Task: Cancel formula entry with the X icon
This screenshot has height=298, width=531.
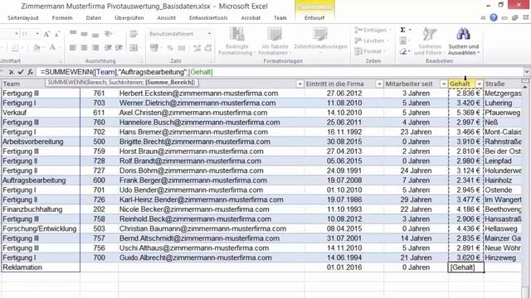Action: point(11,72)
